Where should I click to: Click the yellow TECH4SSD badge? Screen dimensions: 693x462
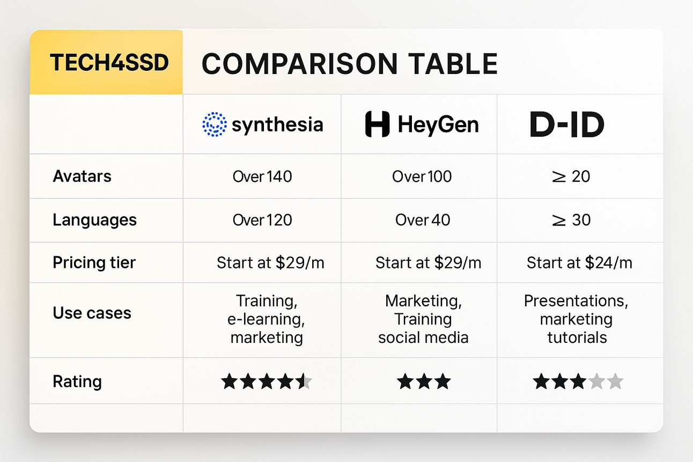[x=106, y=62]
